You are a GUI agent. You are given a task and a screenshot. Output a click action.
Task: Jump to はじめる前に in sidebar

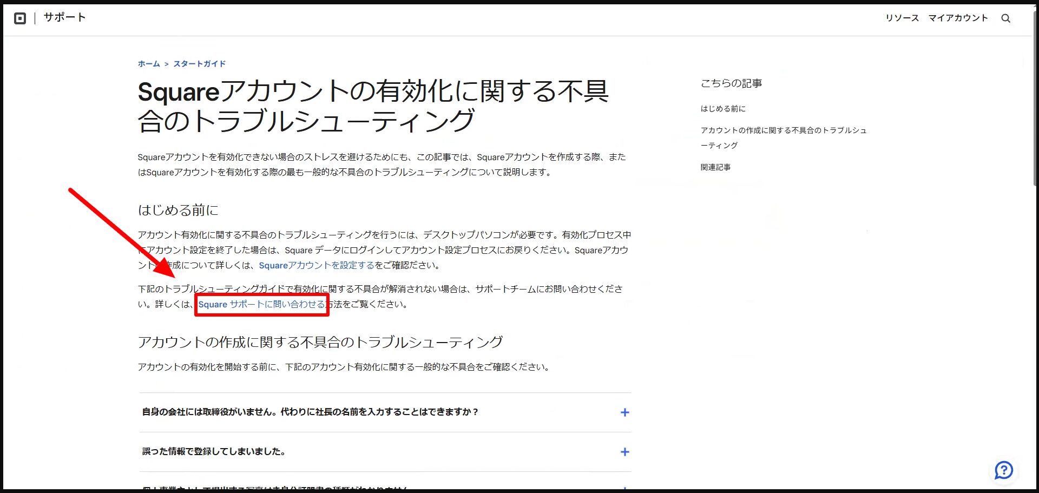723,109
